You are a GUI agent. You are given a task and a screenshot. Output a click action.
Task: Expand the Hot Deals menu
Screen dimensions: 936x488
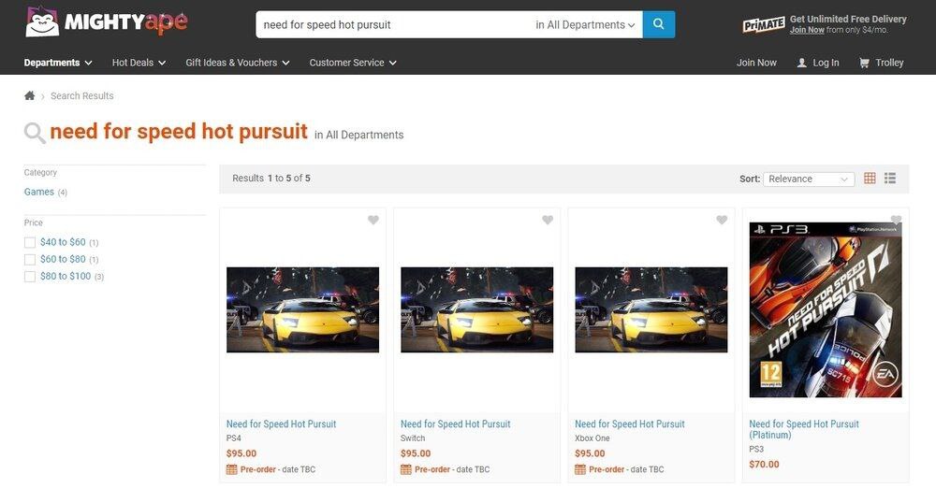tap(139, 63)
